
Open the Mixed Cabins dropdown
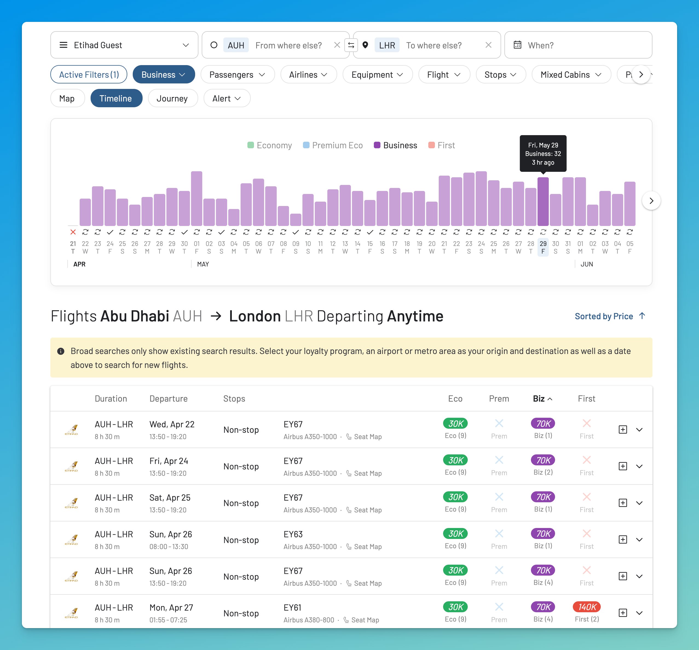[x=571, y=74]
